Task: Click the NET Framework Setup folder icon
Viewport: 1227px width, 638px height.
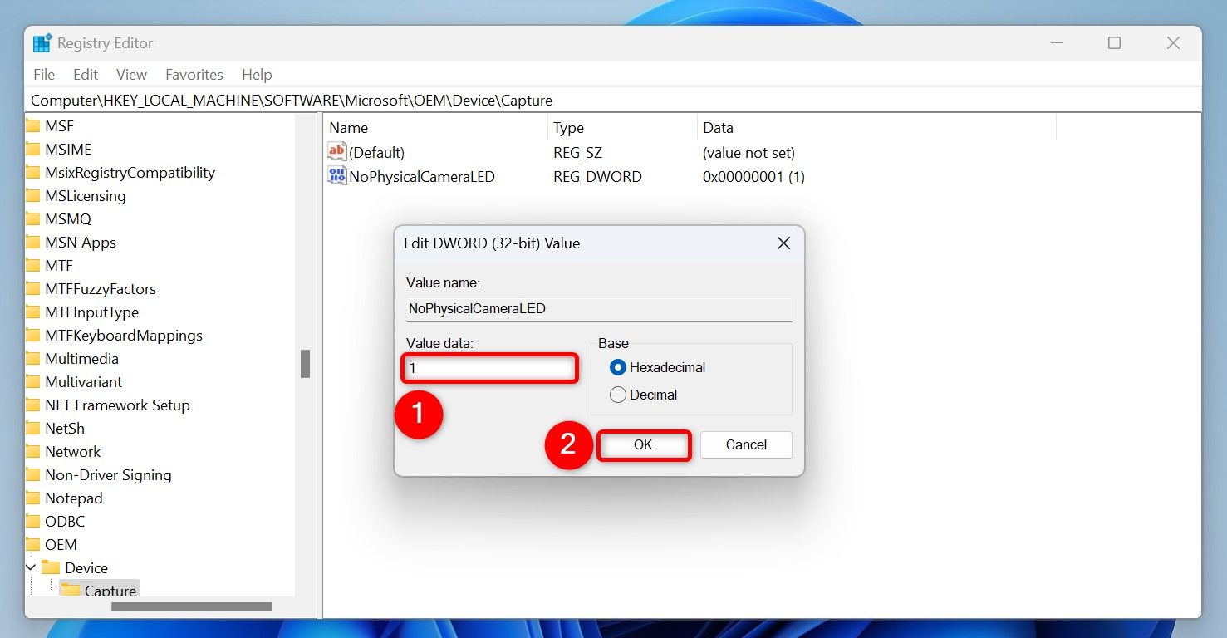Action: [x=32, y=405]
